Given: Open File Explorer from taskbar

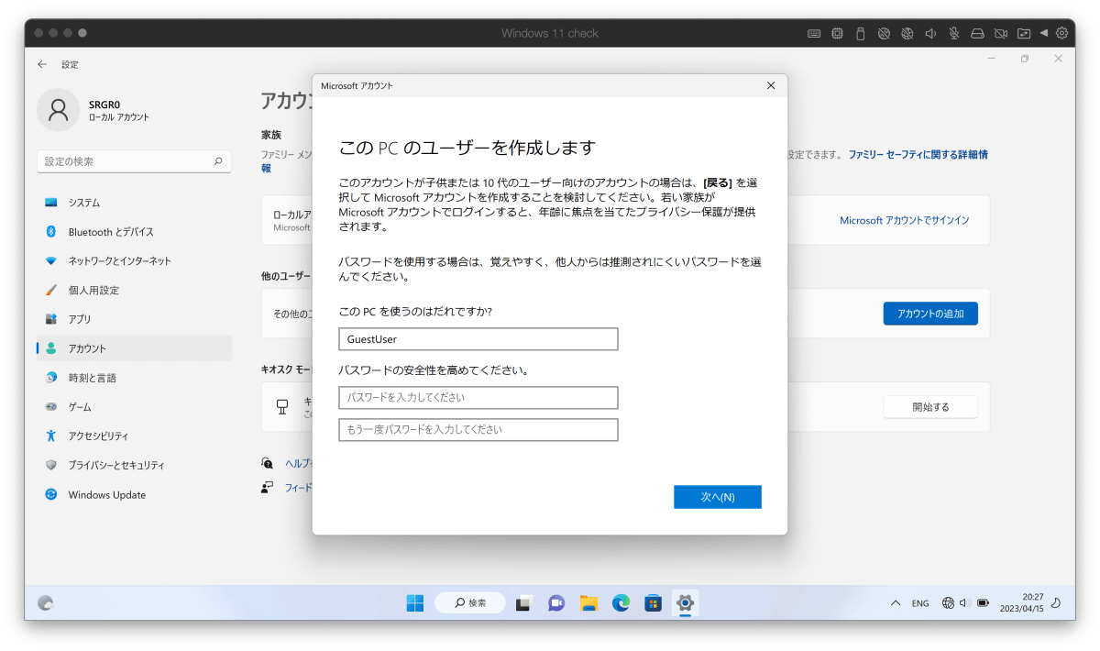Looking at the screenshot, I should tap(588, 603).
